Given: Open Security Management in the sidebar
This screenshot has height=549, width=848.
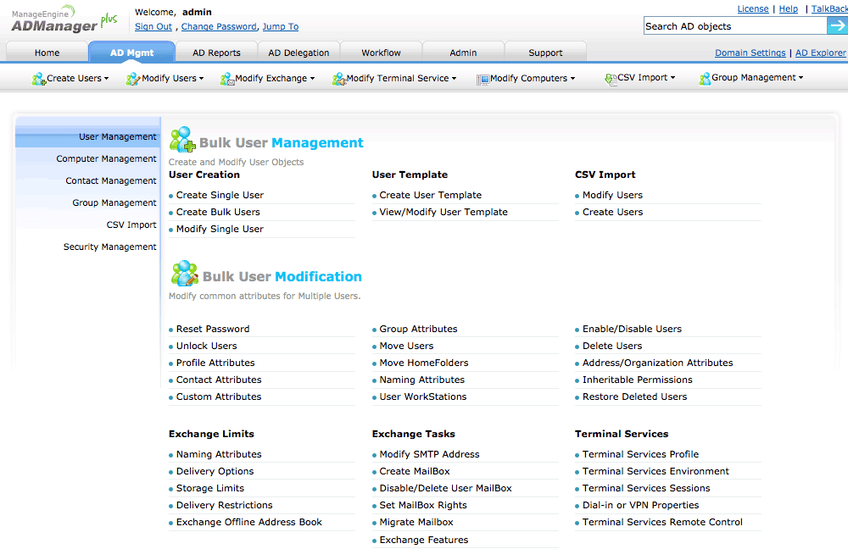Looking at the screenshot, I should click(x=109, y=247).
